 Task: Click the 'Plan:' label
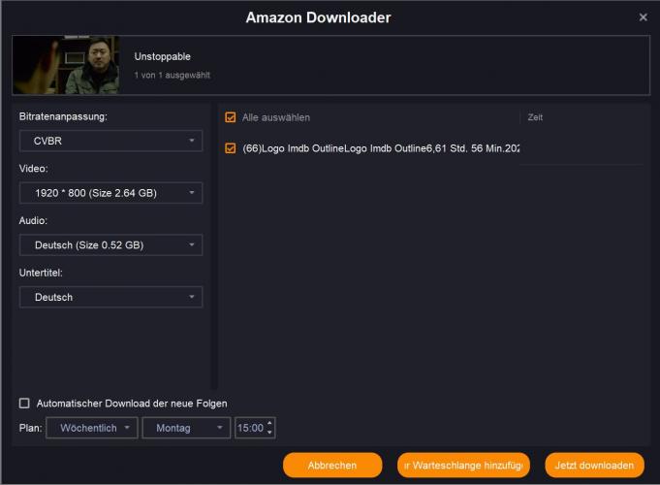(31, 428)
